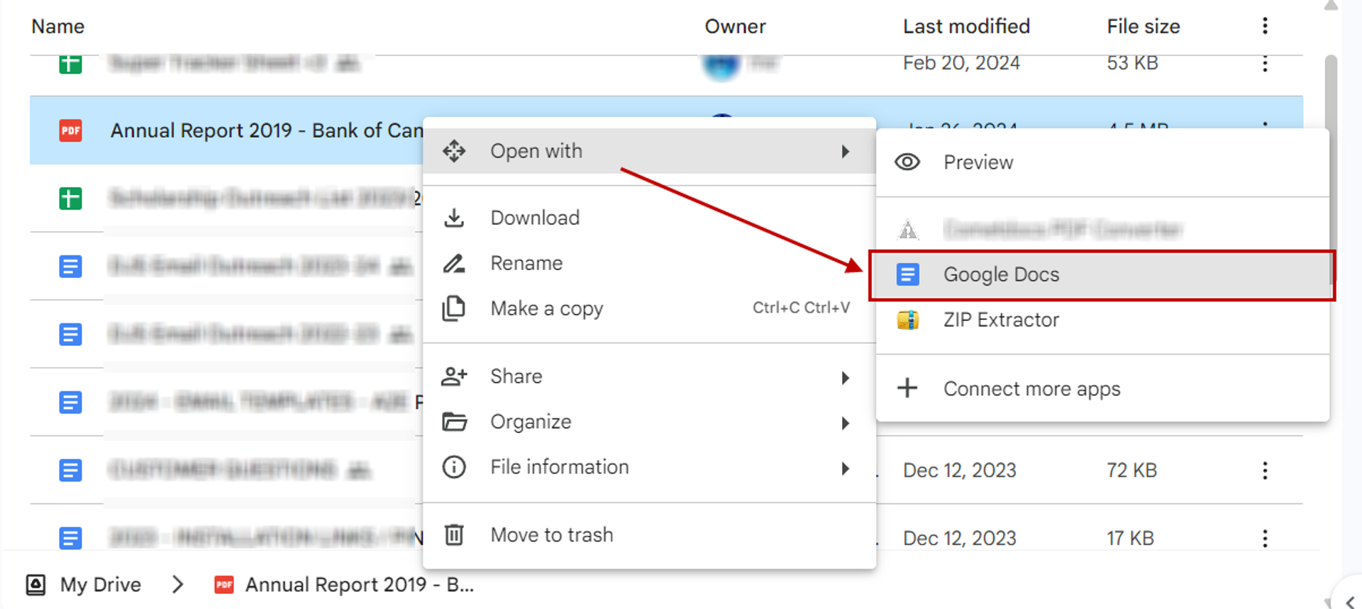Click the Move to trash bin icon
The height and width of the screenshot is (609, 1362).
coord(454,535)
